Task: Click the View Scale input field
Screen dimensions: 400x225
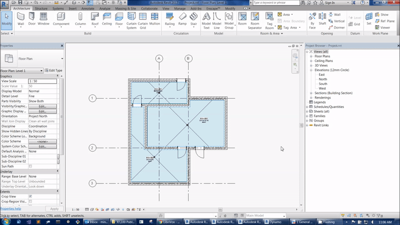Action: tap(42, 81)
